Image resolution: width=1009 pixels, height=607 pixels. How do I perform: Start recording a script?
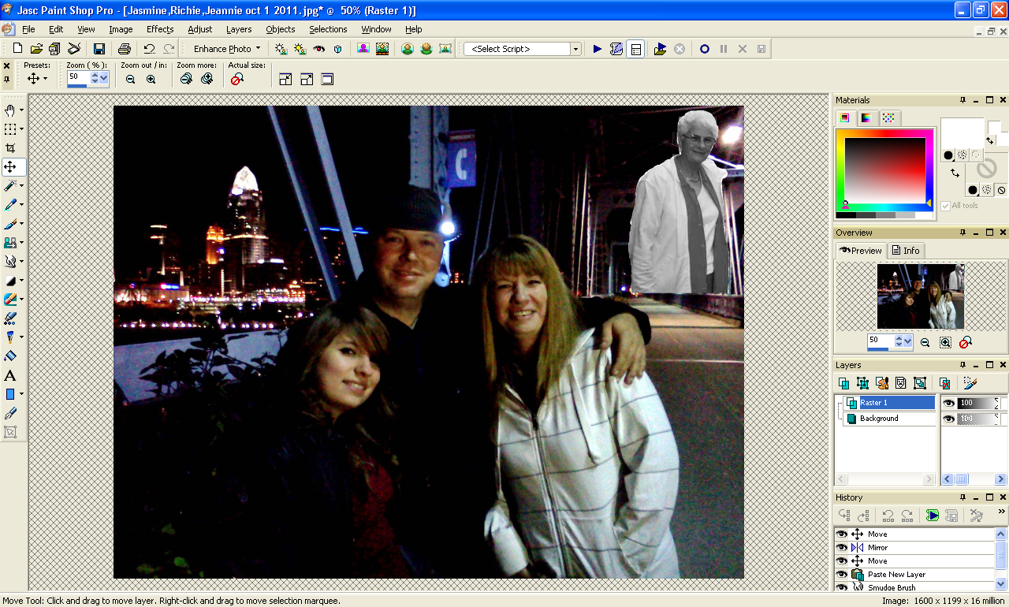coord(704,49)
